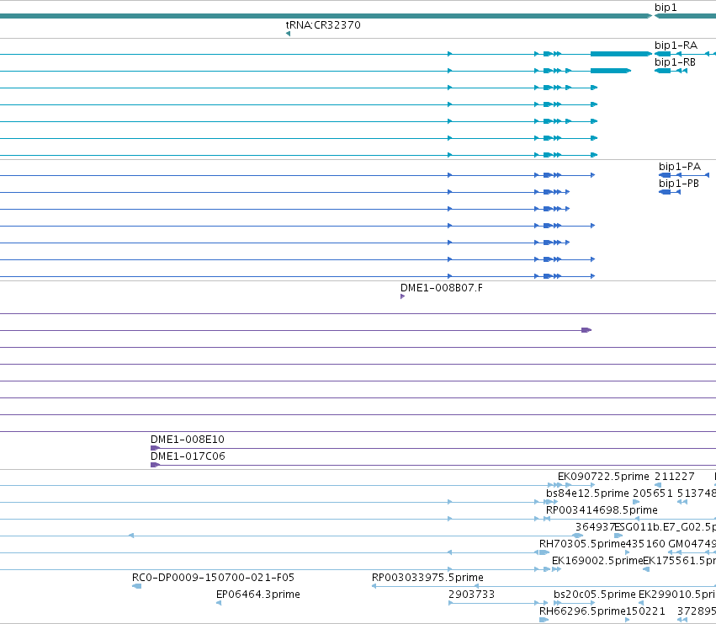Select the 364937 EST label
716x624 pixels.
coord(595,527)
